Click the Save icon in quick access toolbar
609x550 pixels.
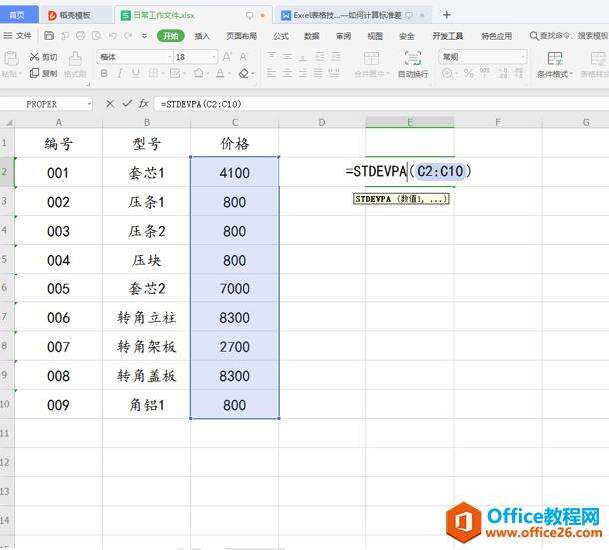click(49, 36)
